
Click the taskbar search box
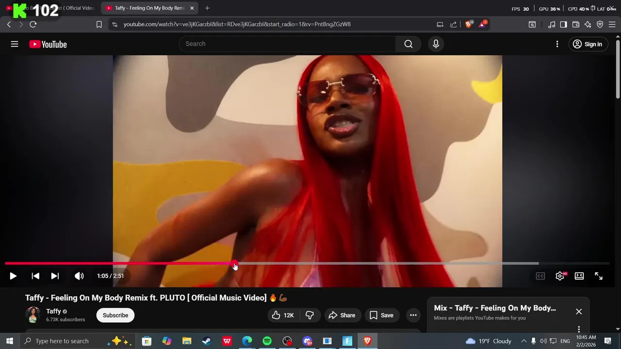click(78, 341)
